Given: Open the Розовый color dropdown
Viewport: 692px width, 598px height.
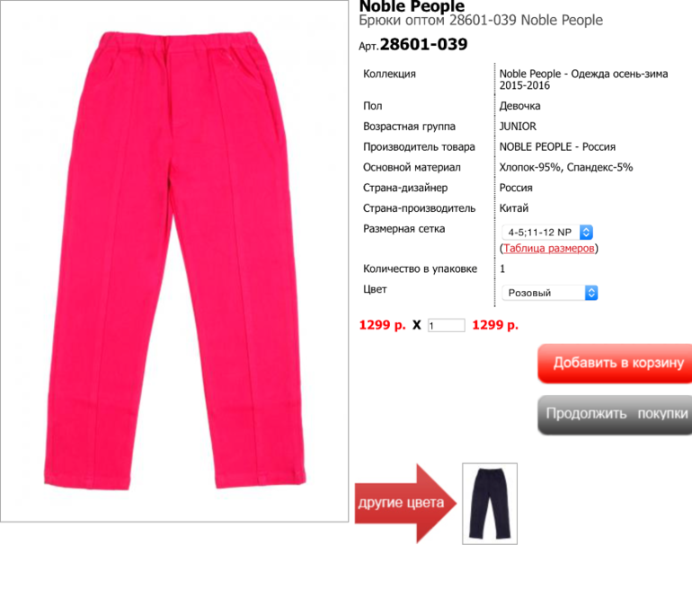Looking at the screenshot, I should pos(550,293).
